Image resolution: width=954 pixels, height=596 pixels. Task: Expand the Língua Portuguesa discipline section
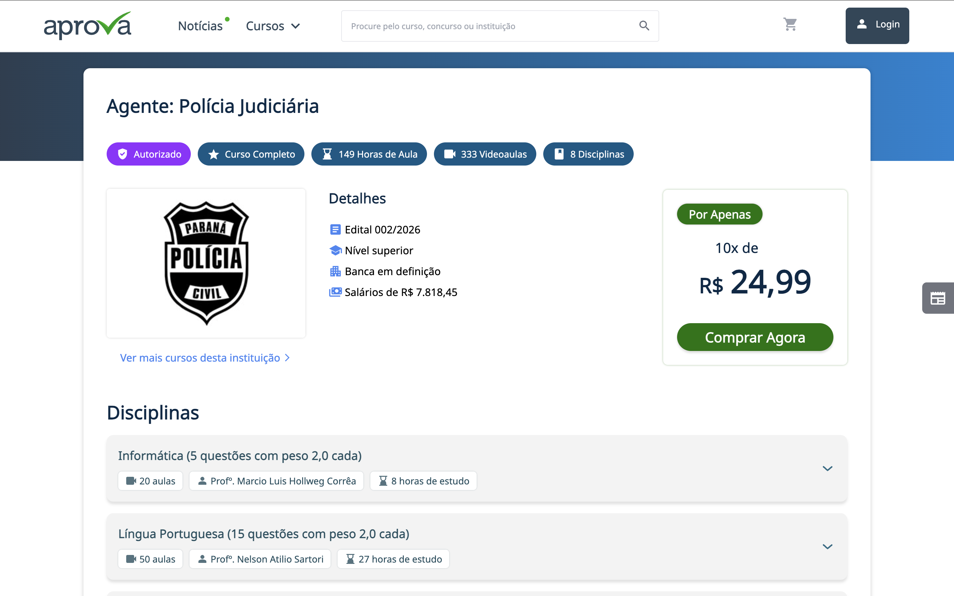click(x=827, y=546)
